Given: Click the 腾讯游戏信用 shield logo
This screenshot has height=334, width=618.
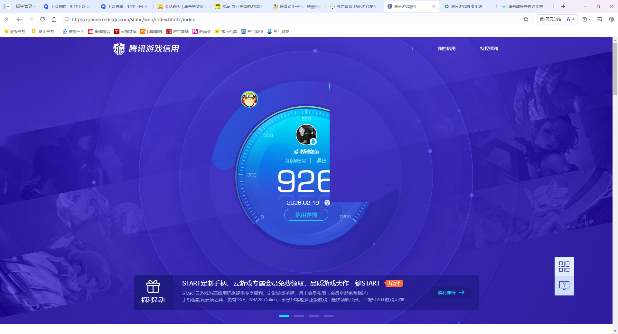Looking at the screenshot, I should pos(119,48).
